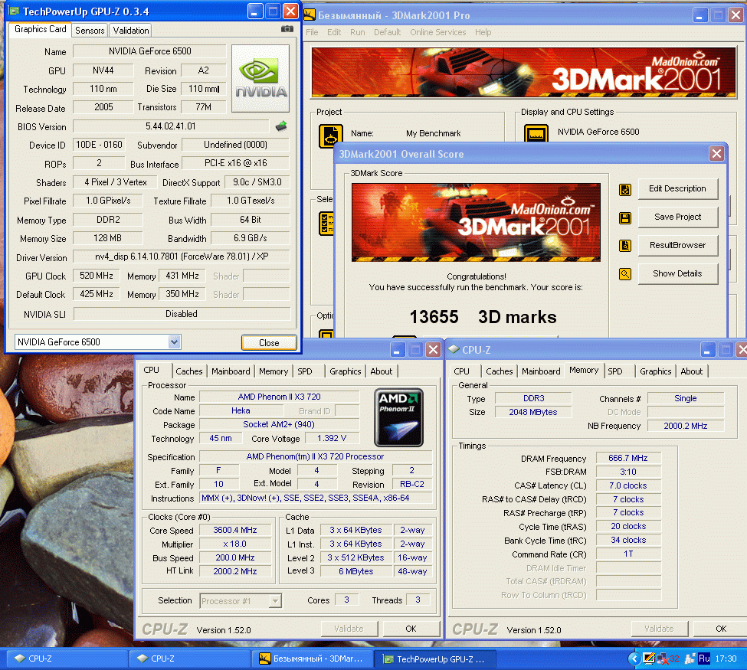
Task: Click the tray arrow to show hidden icons
Action: coord(634,659)
